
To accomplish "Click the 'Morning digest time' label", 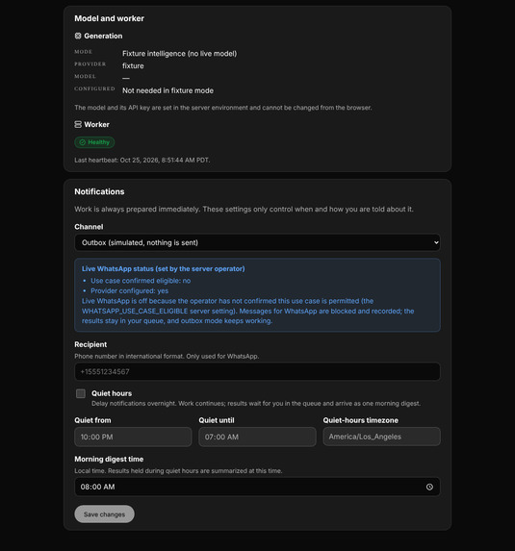I will (109, 459).
